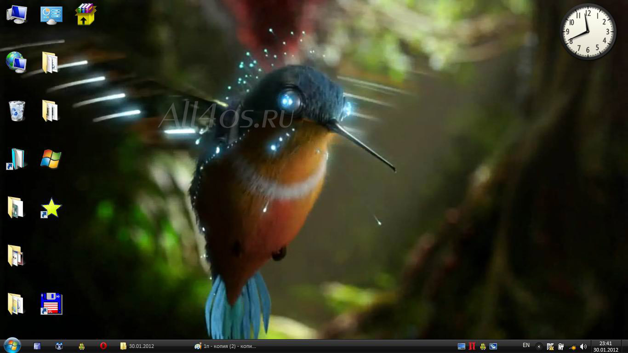
Task: Open the Control Panel desktop icon
Action: (51, 15)
